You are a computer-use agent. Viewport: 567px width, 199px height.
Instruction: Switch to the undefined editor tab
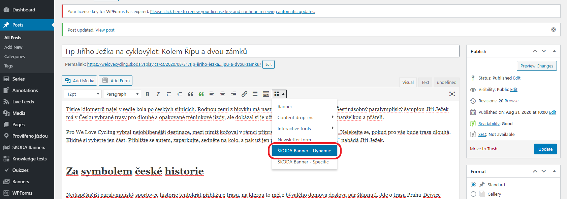tap(446, 82)
